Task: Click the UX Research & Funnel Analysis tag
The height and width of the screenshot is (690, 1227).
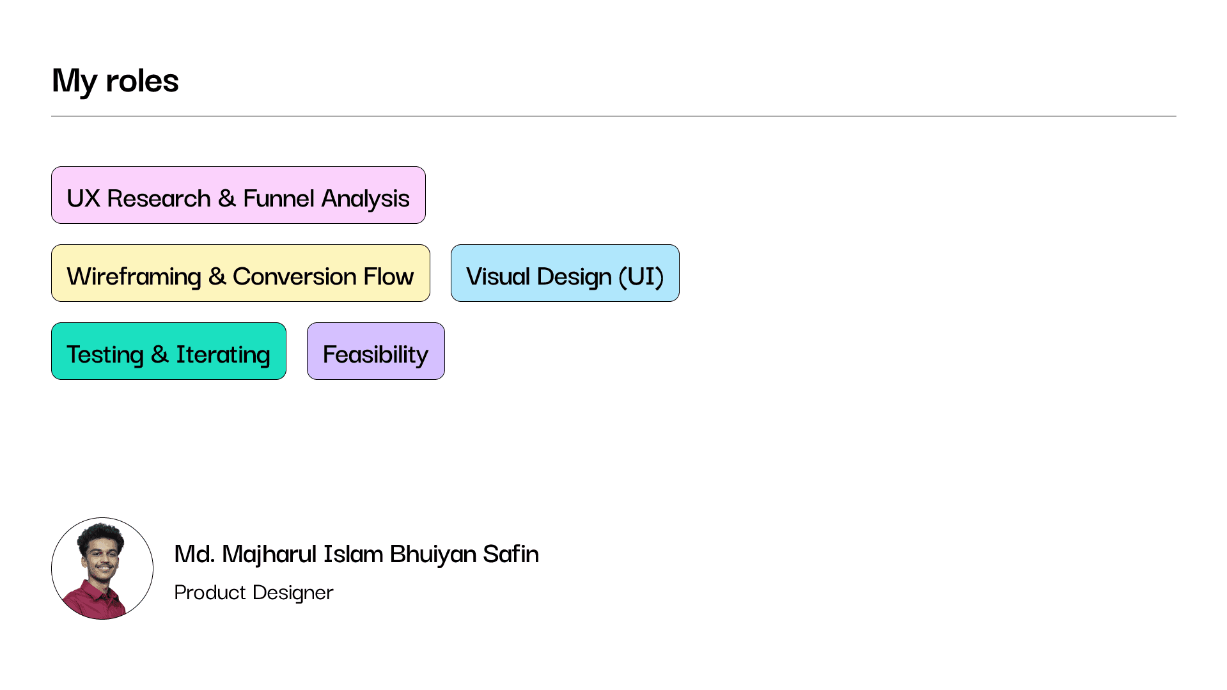Action: click(x=238, y=195)
